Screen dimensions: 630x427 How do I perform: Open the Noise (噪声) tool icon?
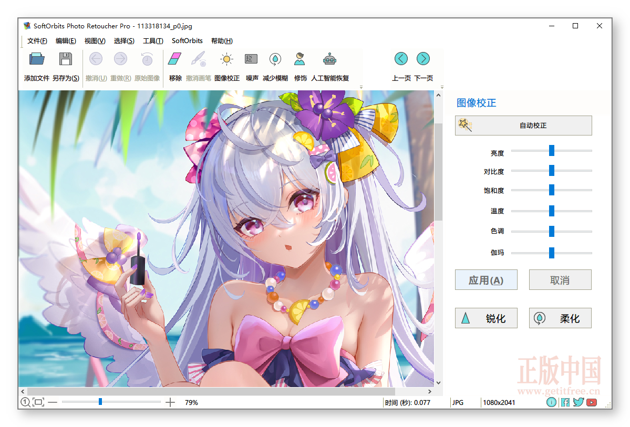[x=251, y=59]
